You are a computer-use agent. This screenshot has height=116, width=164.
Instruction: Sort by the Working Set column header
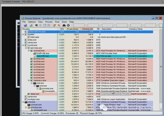(x=86, y=29)
